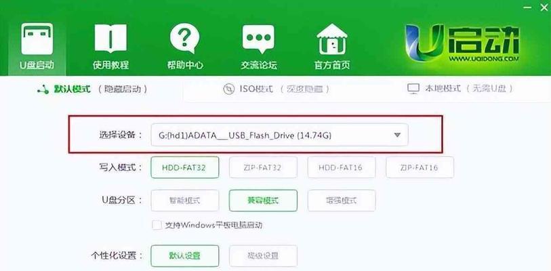Choose HDD-FAT16 write mode
Viewport: 551px width, 271px height.
coord(342,167)
